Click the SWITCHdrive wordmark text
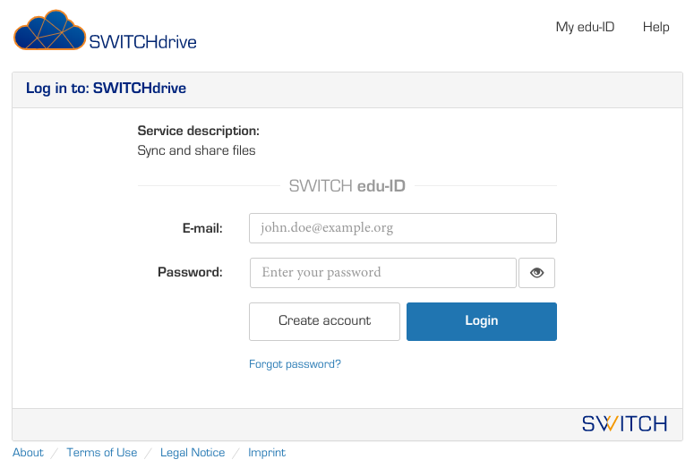The height and width of the screenshot is (468, 694). pyautogui.click(x=142, y=42)
